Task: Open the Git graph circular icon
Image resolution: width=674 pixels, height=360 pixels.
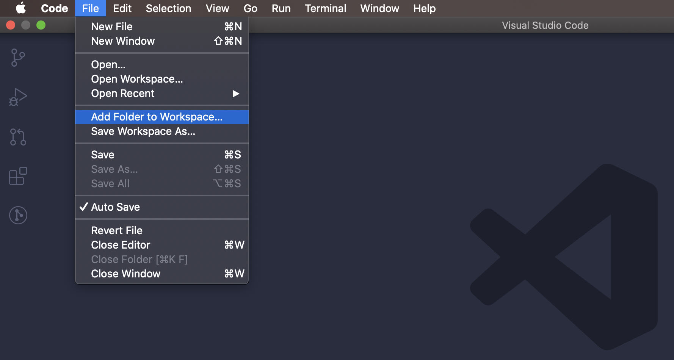Action: coord(18,215)
